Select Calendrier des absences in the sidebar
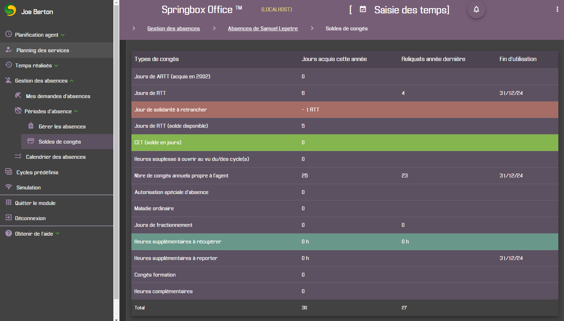564x321 pixels. (56, 157)
